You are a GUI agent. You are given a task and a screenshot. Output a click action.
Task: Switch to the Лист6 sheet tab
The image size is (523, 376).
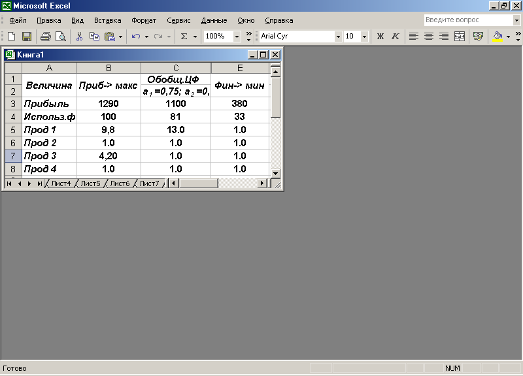(120, 183)
